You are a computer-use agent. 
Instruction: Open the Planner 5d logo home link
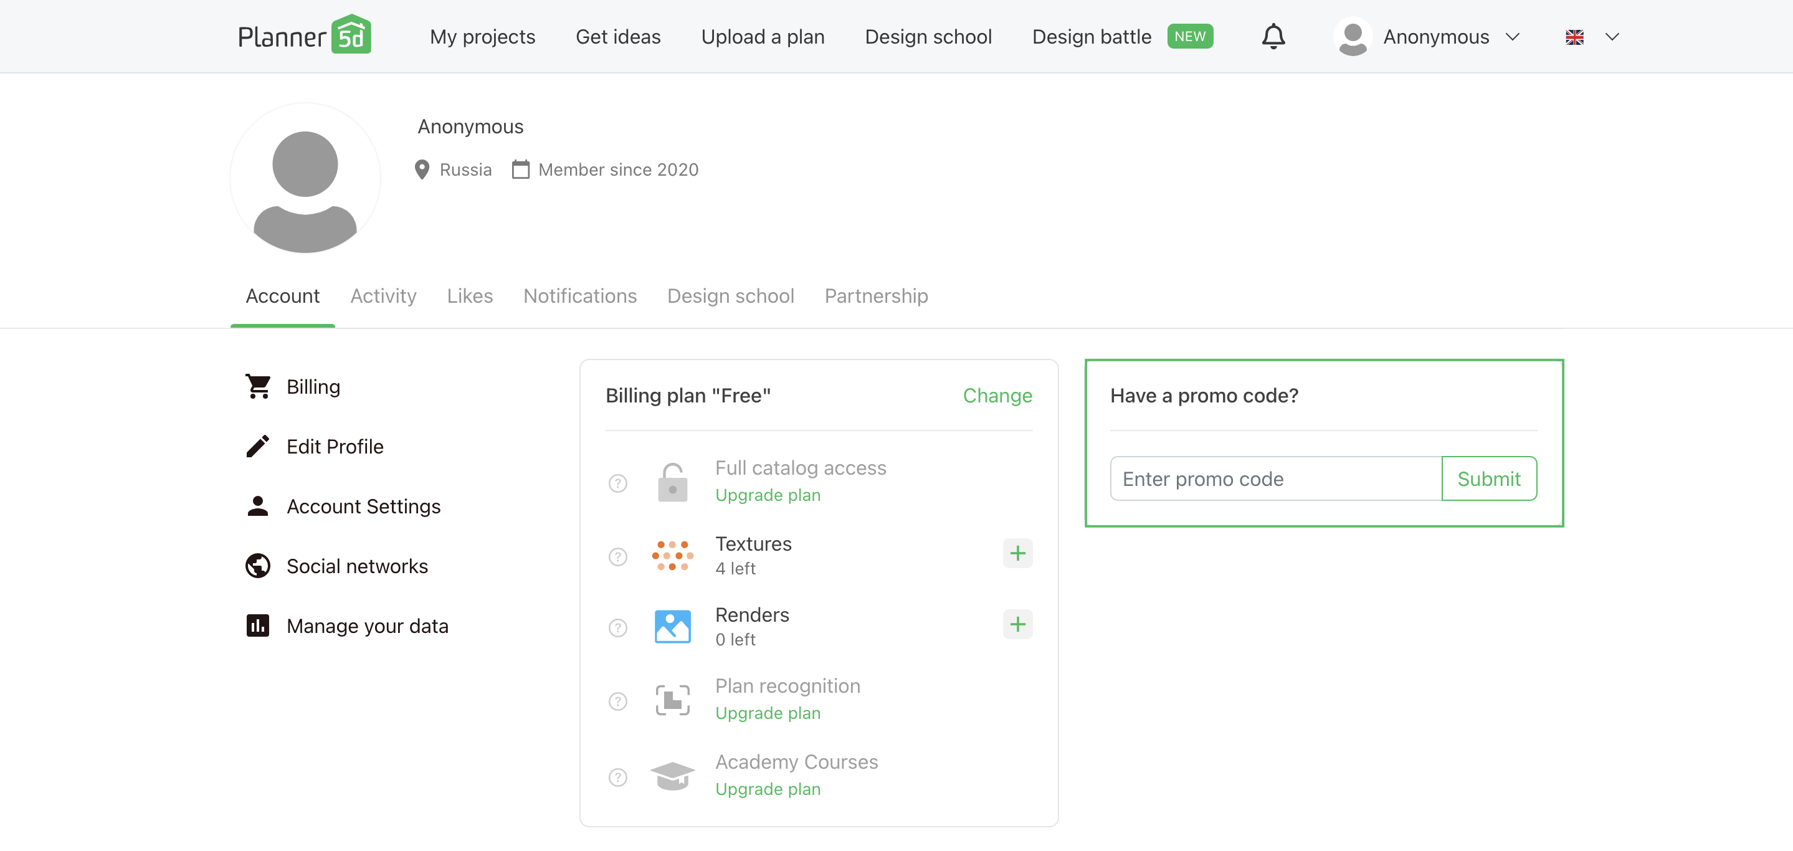coord(304,36)
